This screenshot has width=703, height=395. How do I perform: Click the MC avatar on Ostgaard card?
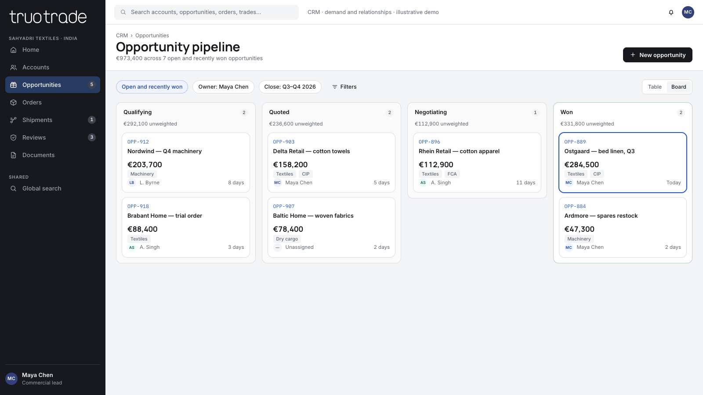[569, 183]
